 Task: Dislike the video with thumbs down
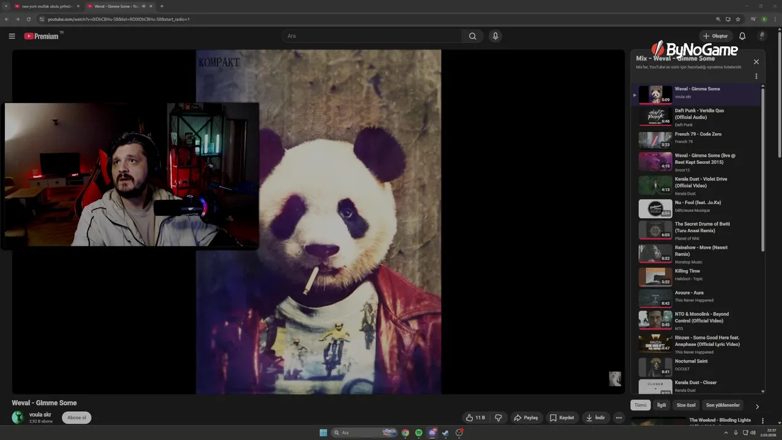tap(499, 418)
